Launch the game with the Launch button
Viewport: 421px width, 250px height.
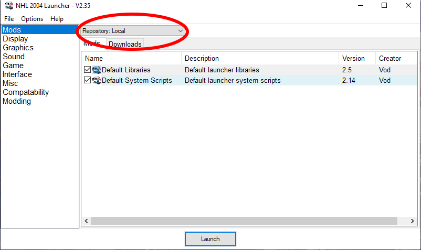[210, 239]
